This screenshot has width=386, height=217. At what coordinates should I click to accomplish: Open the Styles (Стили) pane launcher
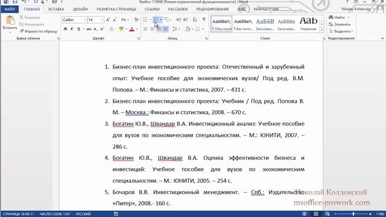(324, 39)
